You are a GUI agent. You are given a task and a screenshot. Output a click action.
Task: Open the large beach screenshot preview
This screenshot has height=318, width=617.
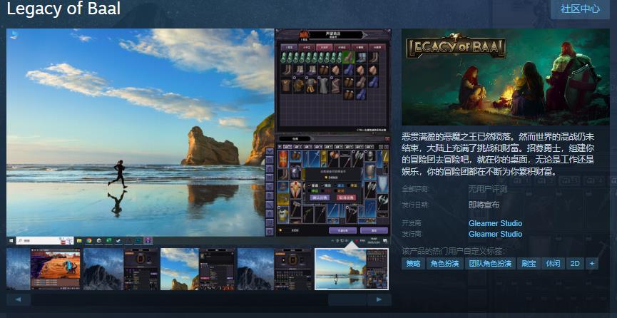pyautogui.click(x=199, y=136)
